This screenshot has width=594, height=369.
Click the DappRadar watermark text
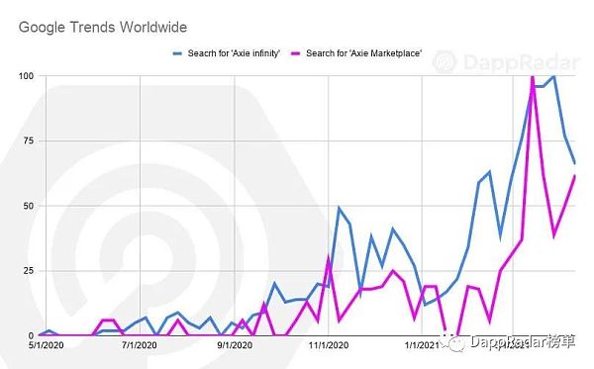pos(521,62)
